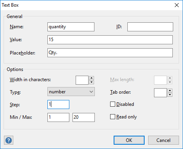Click the Cancel button

point(163,140)
